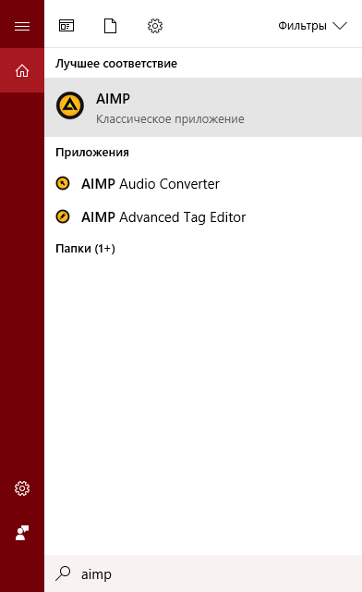This screenshot has width=362, height=592.
Task: Click the large AIMP application icon
Action: 70,105
